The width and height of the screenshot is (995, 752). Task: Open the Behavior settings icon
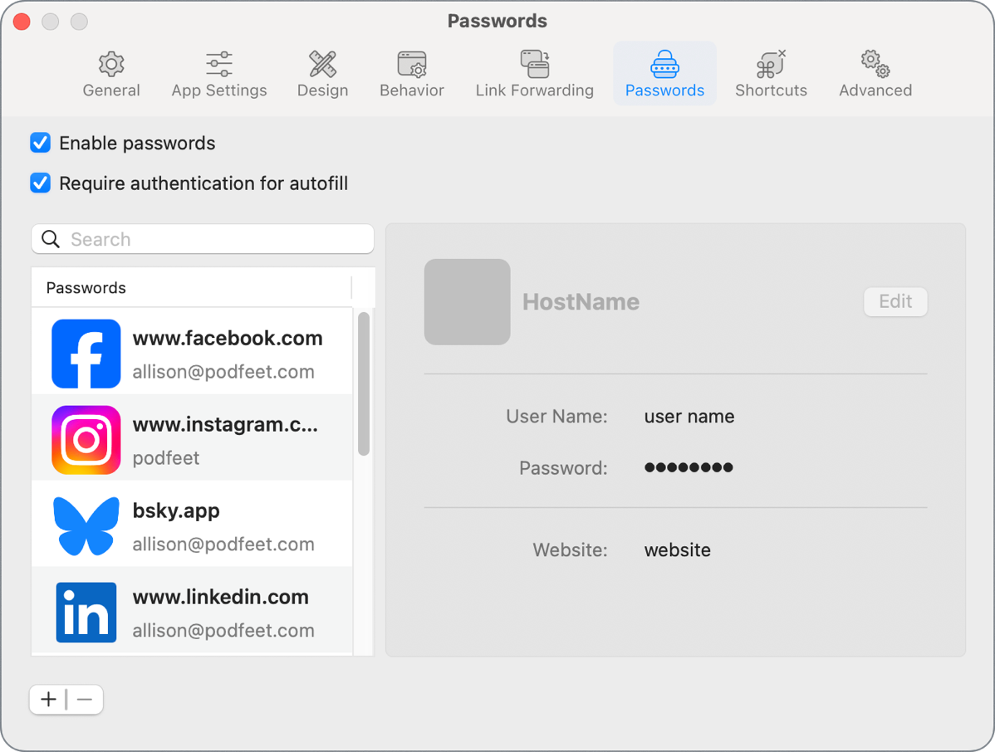click(411, 63)
